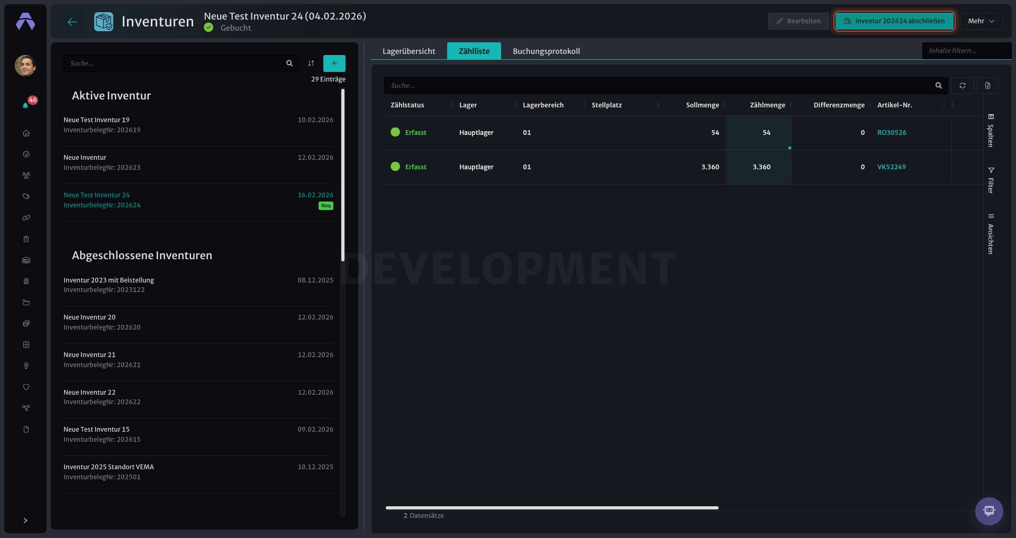This screenshot has width=1016, height=538.
Task: Open notifications bell with 46 badge
Action: 26,105
